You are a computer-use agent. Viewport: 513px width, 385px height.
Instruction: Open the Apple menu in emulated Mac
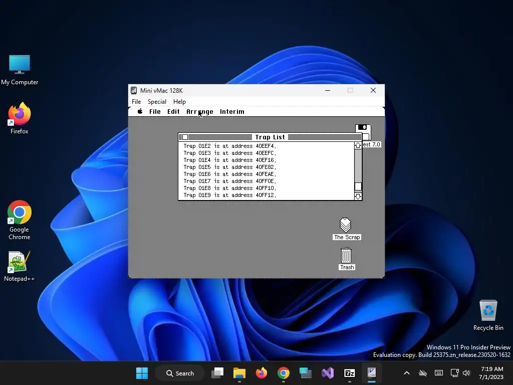pyautogui.click(x=140, y=111)
